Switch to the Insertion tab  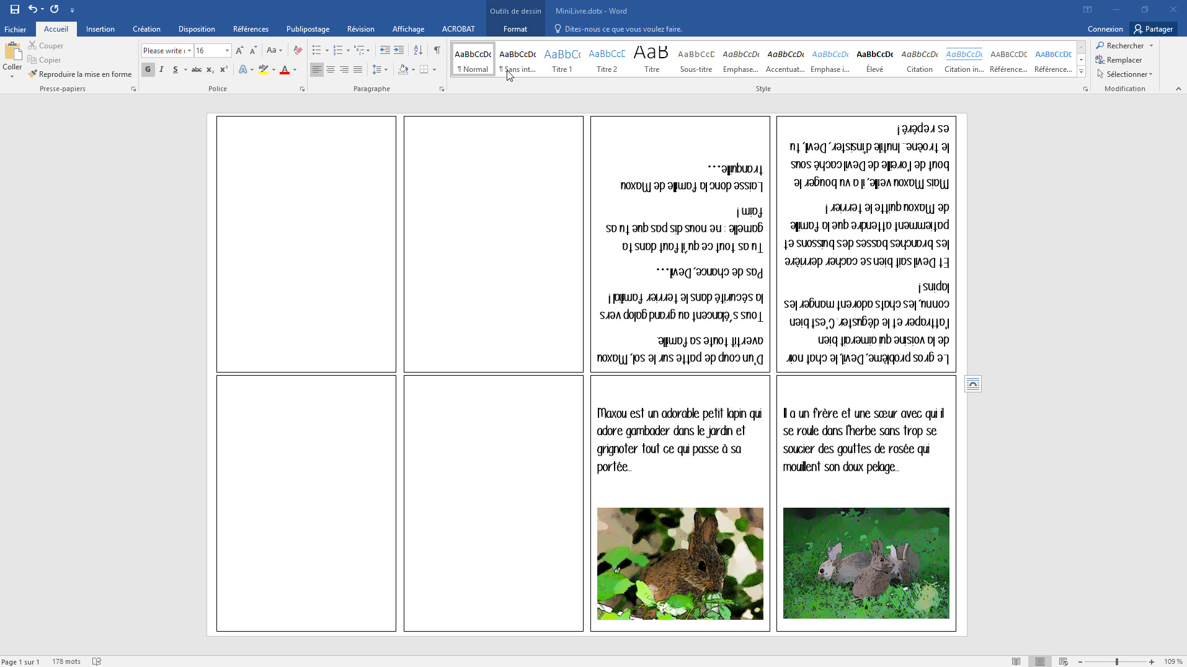tap(100, 29)
